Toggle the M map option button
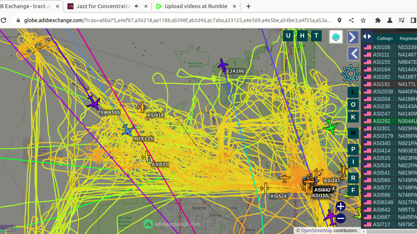 pyautogui.click(x=353, y=133)
